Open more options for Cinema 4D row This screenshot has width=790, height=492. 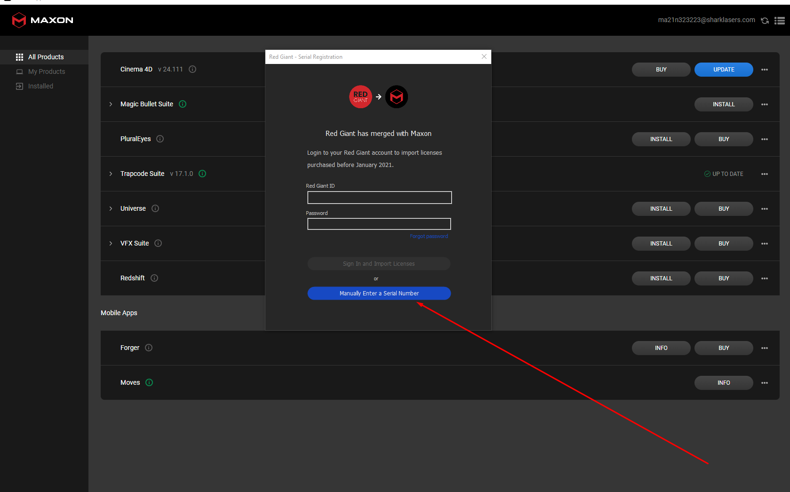click(765, 70)
